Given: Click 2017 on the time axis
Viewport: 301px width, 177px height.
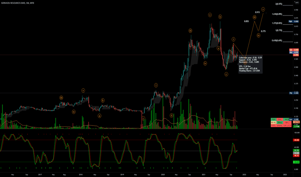Looking at the screenshot, I should pos(40,174).
